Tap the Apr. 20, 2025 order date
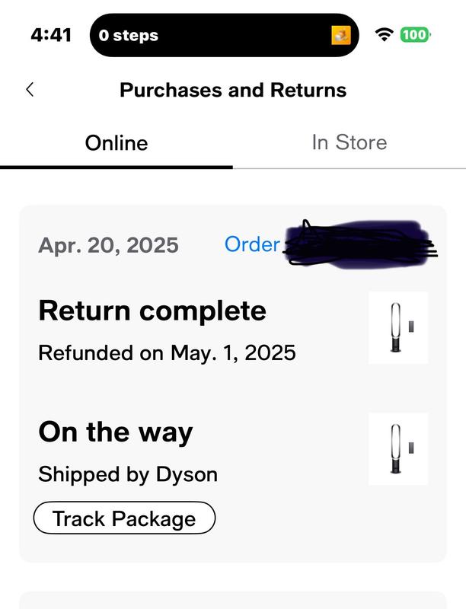The width and height of the screenshot is (466, 609). point(108,245)
